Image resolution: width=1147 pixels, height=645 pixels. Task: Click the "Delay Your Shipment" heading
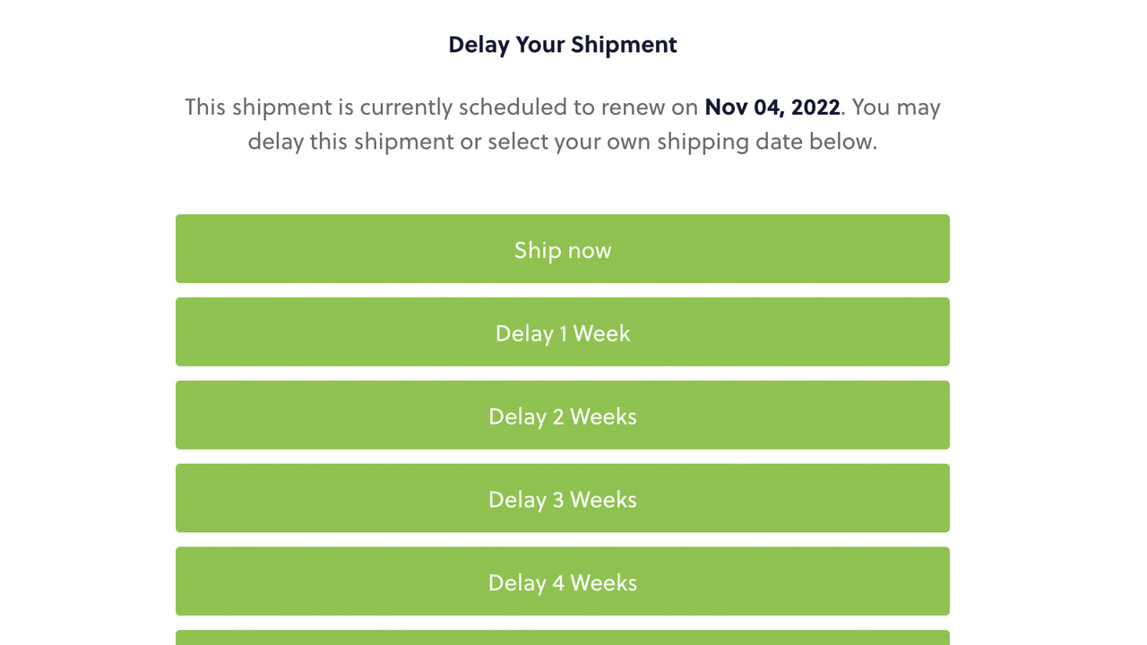pyautogui.click(x=563, y=44)
